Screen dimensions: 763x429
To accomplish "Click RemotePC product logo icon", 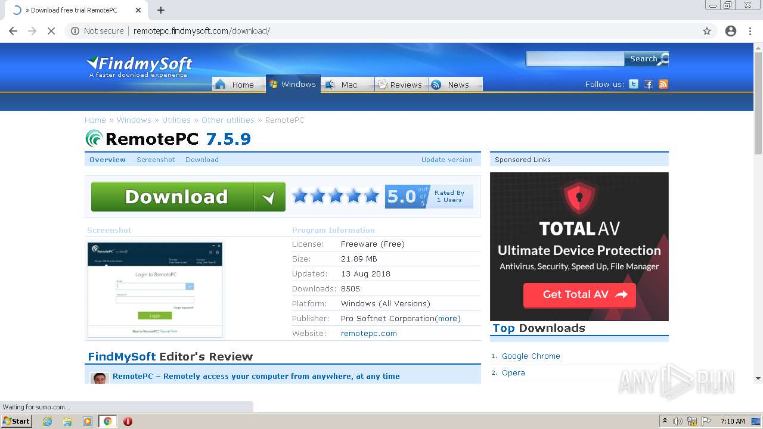I will 94,139.
